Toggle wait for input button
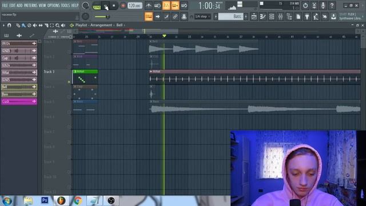Screen dimensions: 366x206 pos(157,6)
